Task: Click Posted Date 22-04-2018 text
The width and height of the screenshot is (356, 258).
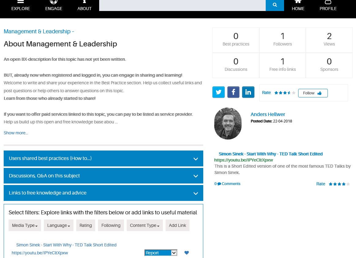Action: pos(271,121)
